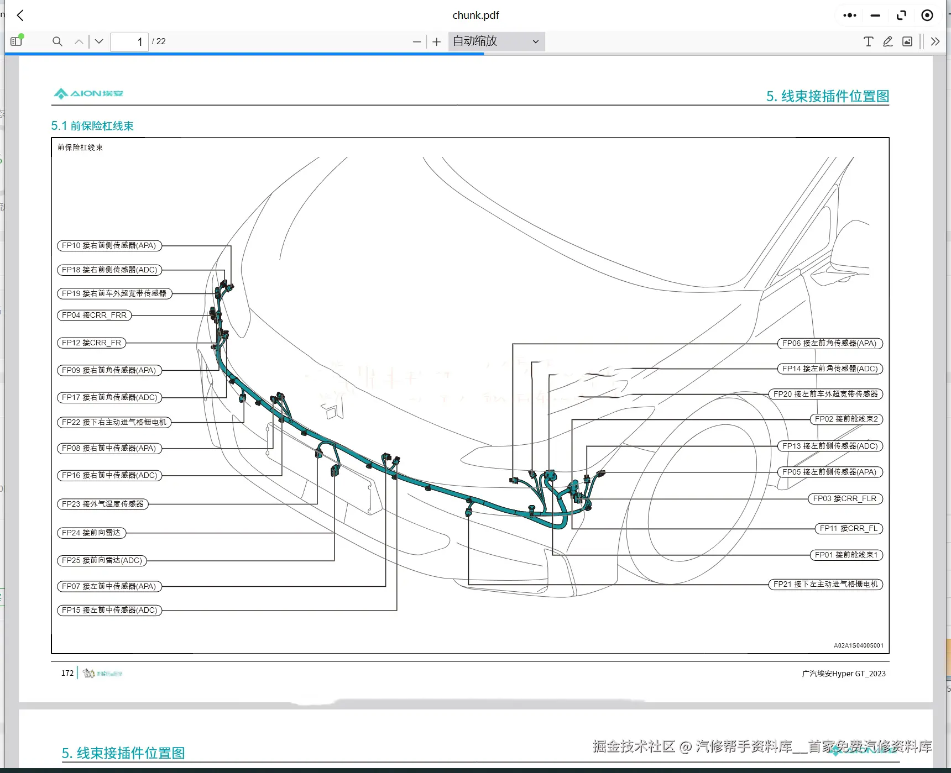Click label FP16 接右前中传感器(ADC)
The height and width of the screenshot is (773, 951).
(x=109, y=475)
